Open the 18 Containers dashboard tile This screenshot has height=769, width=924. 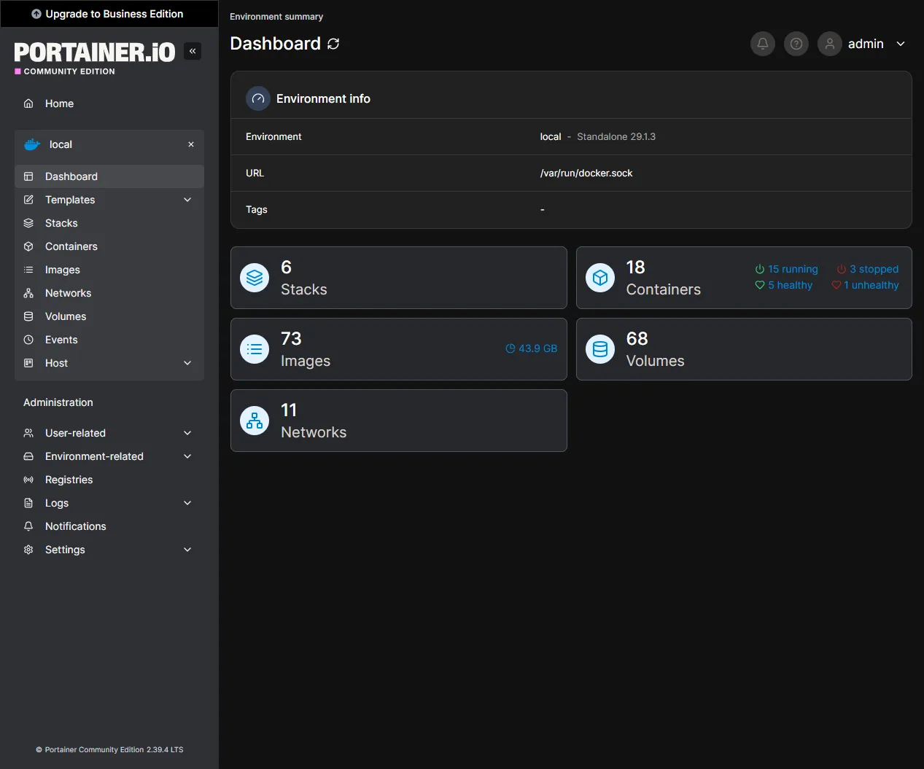[x=744, y=278]
